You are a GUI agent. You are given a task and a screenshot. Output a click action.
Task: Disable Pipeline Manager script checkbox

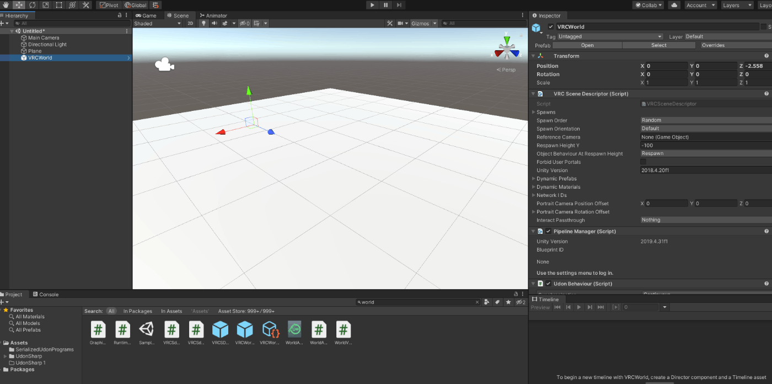point(548,231)
